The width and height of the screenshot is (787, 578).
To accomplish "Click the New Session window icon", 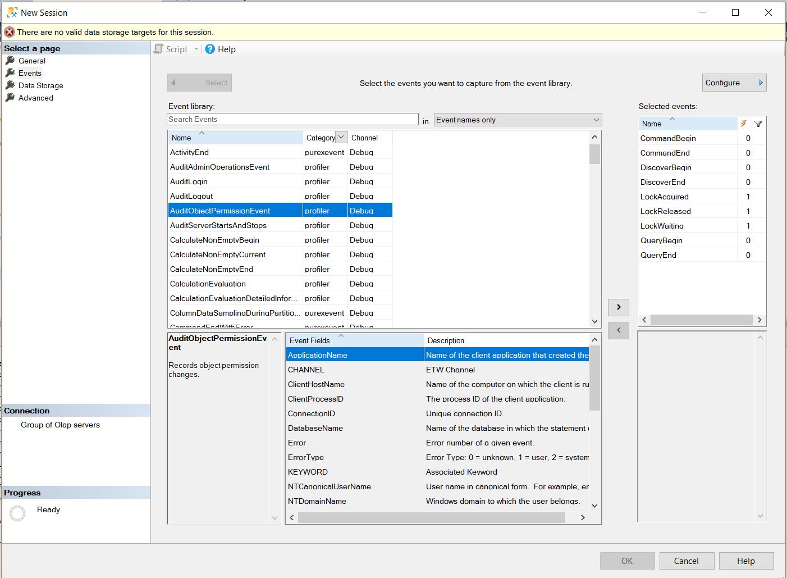I will coord(12,12).
